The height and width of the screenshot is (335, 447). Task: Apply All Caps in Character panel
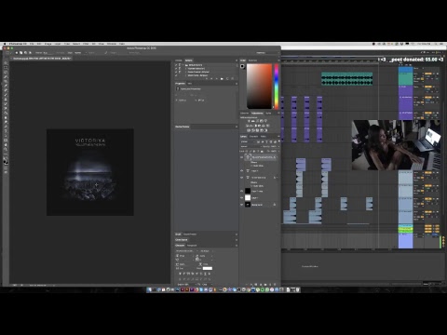189,274
